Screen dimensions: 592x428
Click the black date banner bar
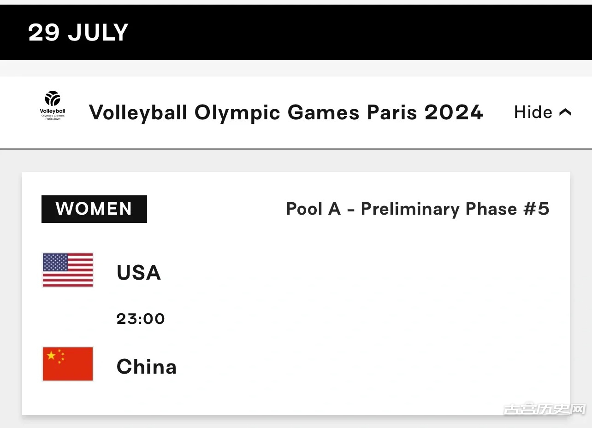(x=296, y=32)
